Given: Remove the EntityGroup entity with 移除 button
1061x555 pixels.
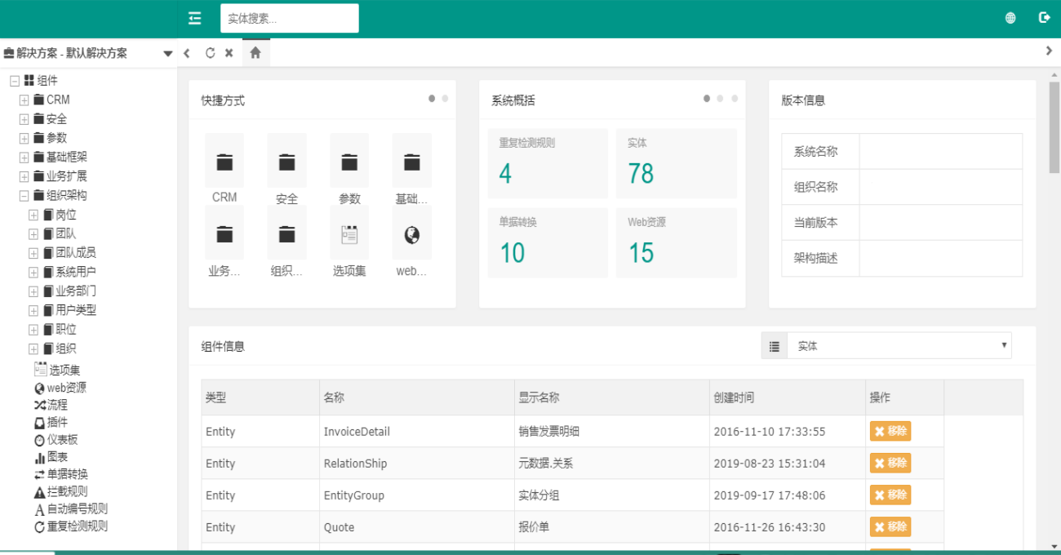Looking at the screenshot, I should coord(890,495).
